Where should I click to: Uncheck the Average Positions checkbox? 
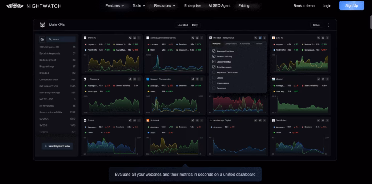tap(214, 51)
